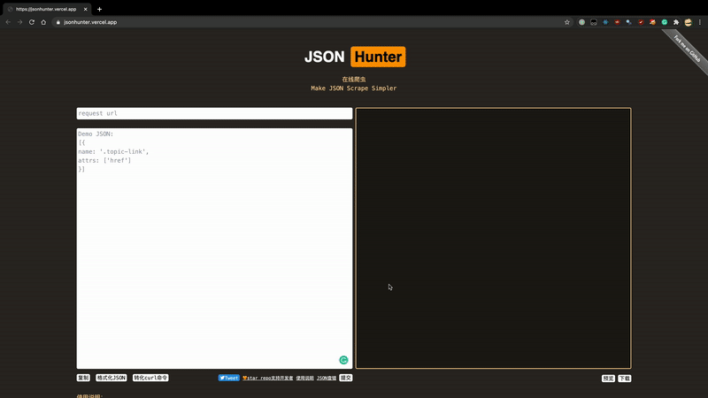Close the jsonhunter.vercel.app tab
Screen dimensions: 708x398
[85, 9]
